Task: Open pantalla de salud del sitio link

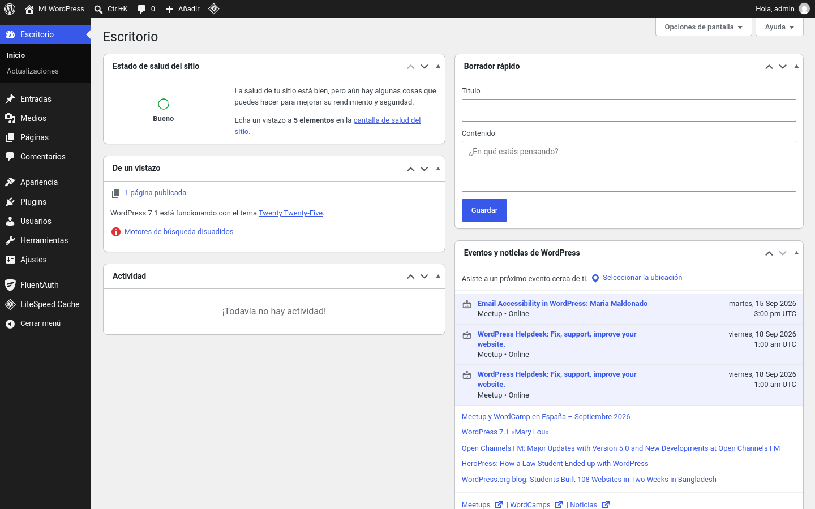Action: [x=387, y=120]
